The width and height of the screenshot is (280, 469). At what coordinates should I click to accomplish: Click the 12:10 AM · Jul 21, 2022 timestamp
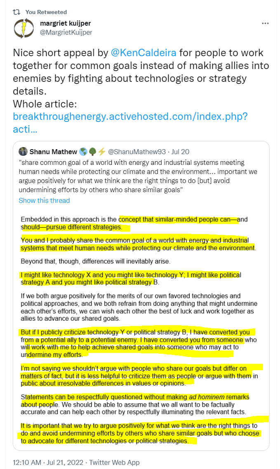point(48,462)
